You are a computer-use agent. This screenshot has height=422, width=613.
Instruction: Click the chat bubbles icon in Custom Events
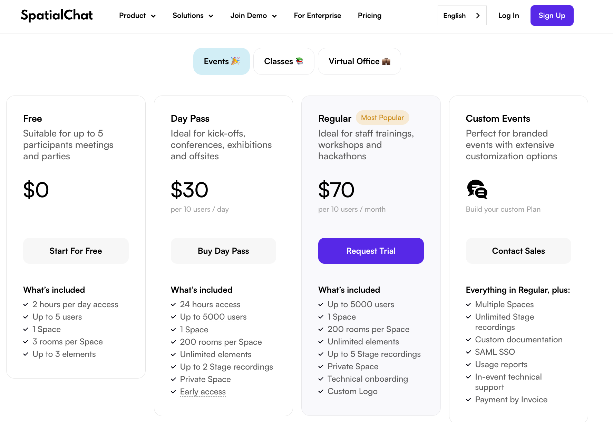coord(477,189)
